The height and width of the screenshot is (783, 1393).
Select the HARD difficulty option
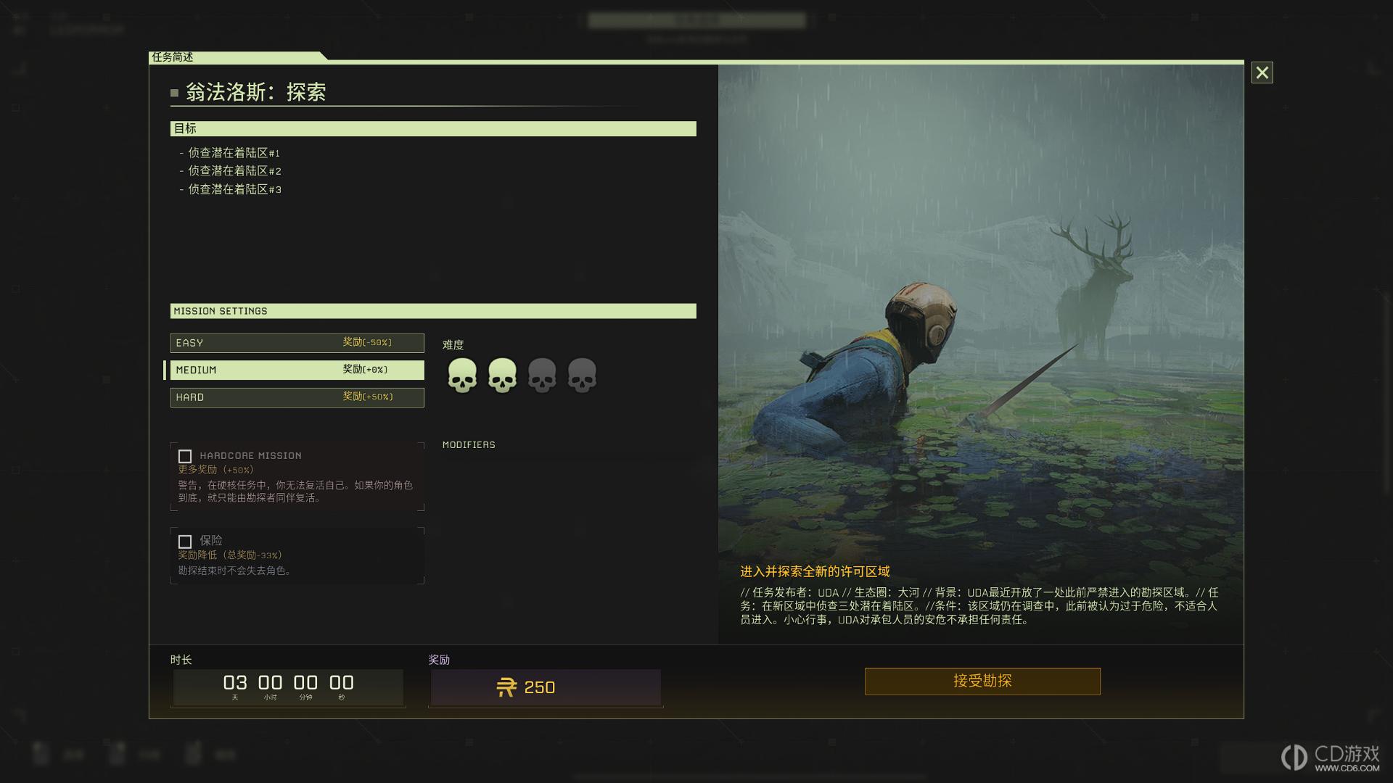click(x=297, y=397)
